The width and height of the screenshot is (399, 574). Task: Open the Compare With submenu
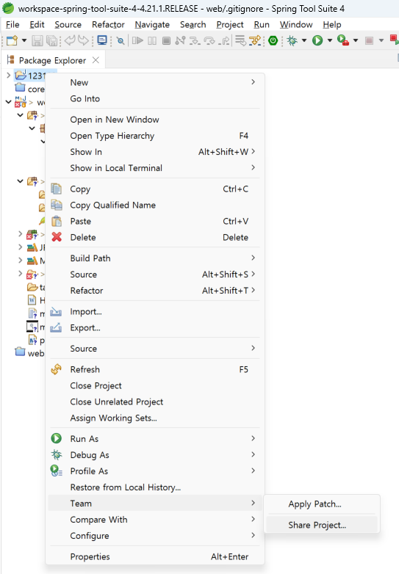(x=154, y=520)
